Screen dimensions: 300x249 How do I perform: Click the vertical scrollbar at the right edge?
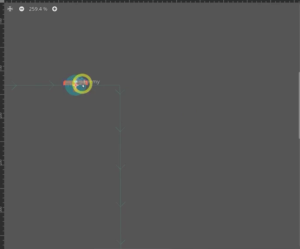click(x=299, y=105)
